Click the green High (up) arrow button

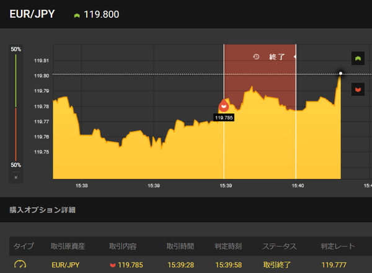pyautogui.click(x=358, y=58)
